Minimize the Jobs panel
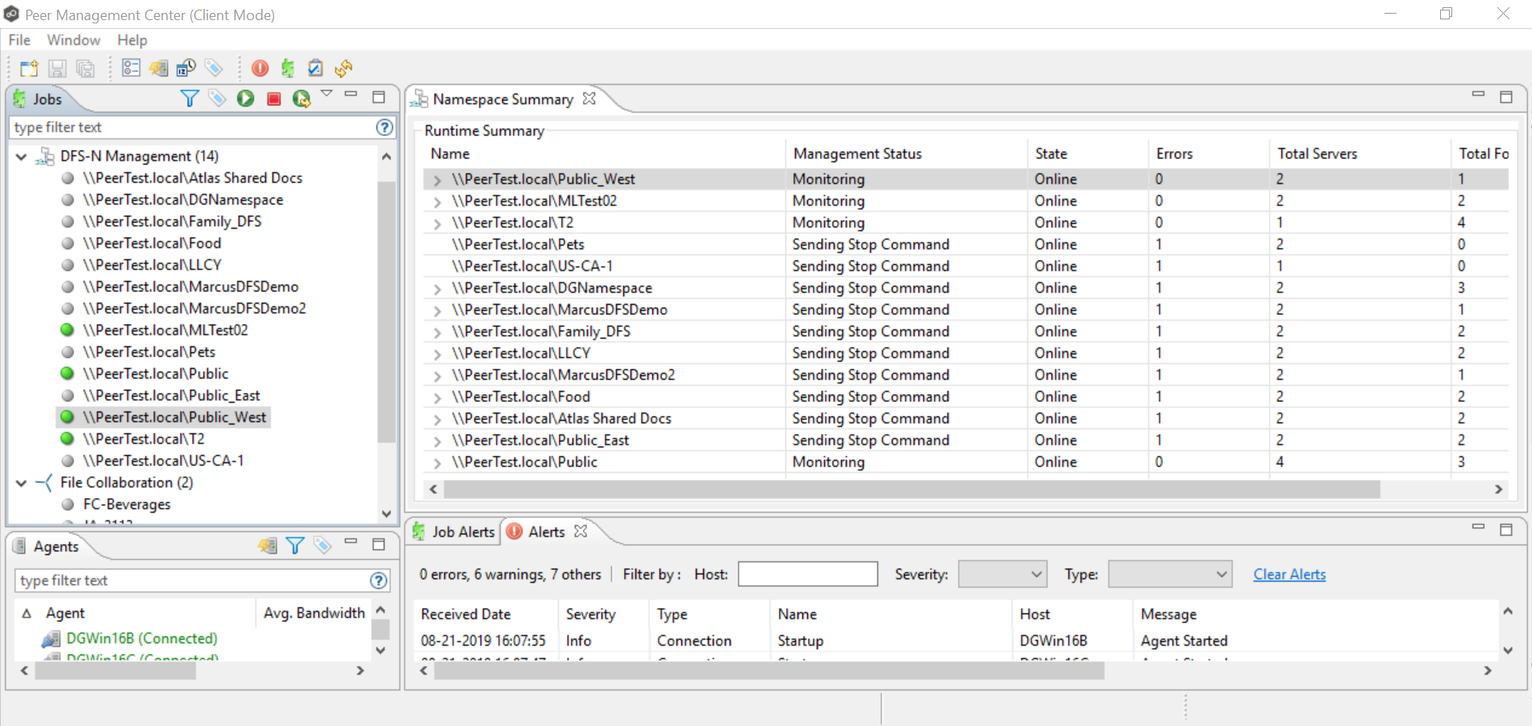Image resolution: width=1532 pixels, height=726 pixels. pos(351,95)
